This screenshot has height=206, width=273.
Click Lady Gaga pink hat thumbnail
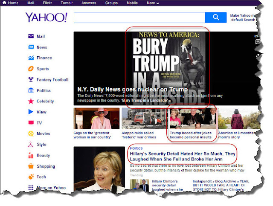click(96, 119)
